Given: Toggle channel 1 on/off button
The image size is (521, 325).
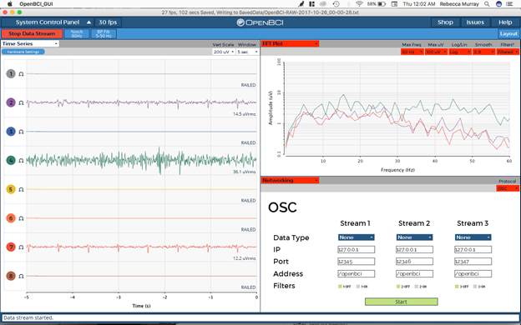Looking at the screenshot, I should point(11,73).
